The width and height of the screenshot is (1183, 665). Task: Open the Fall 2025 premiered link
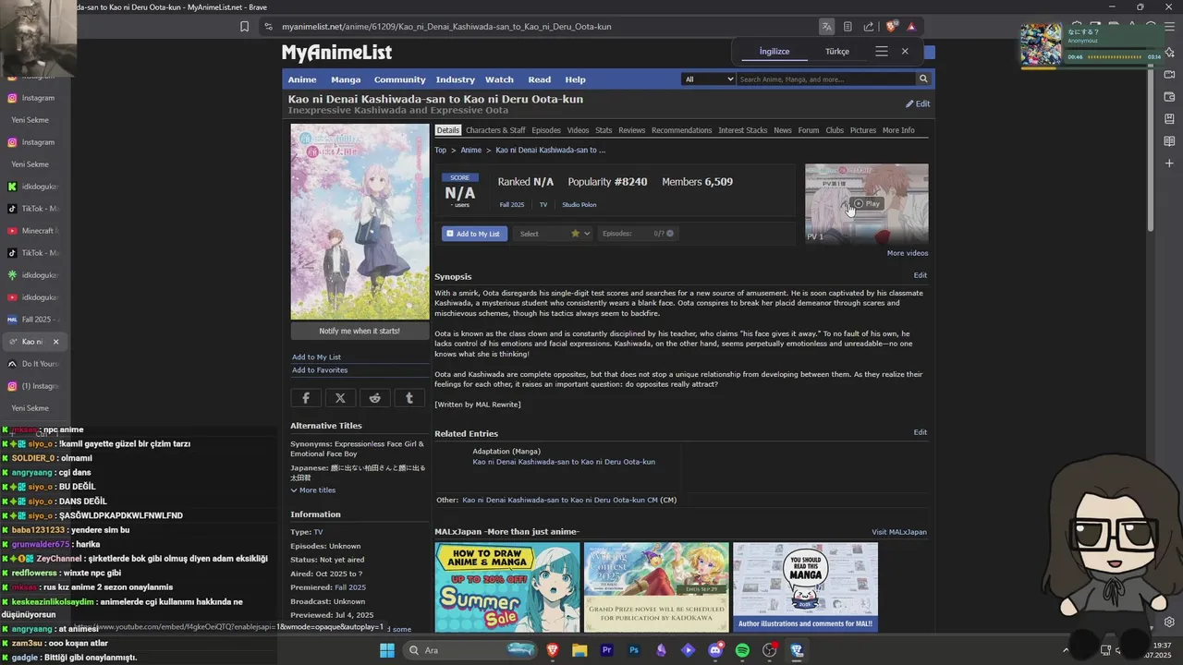[350, 587]
